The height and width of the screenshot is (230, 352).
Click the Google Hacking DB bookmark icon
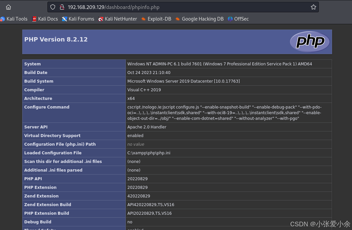[177, 19]
